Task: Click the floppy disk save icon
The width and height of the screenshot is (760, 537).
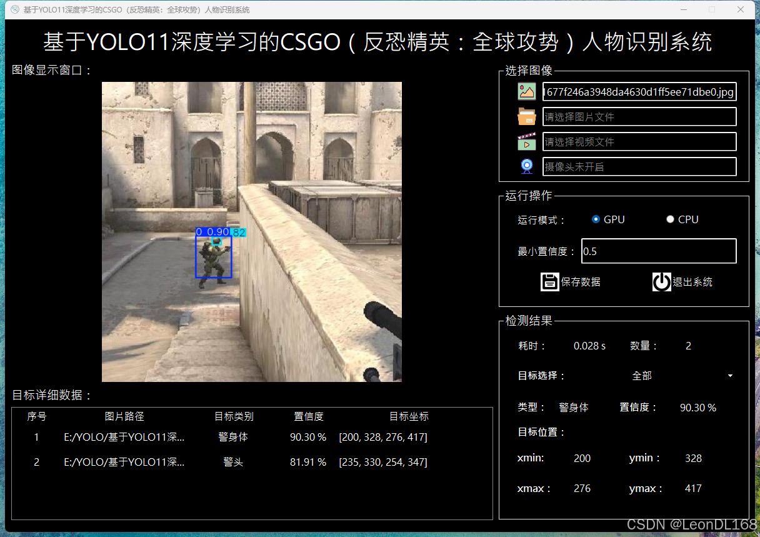Action: tap(550, 282)
